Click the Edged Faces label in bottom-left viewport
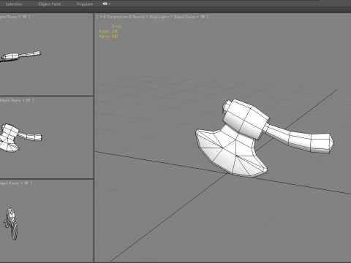 [10, 183]
